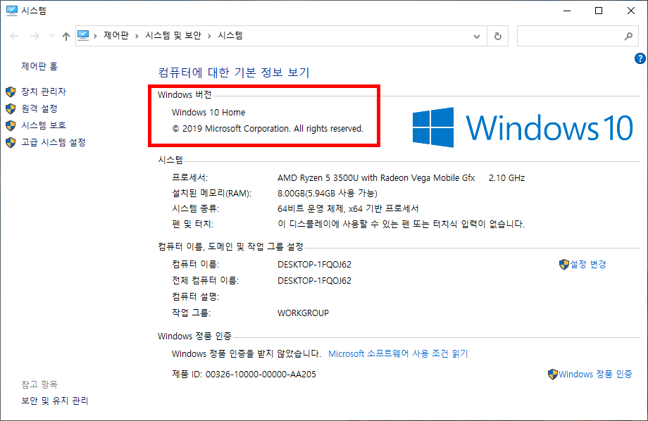This screenshot has height=421, width=648.
Task: Open 고급 시스템 설정 link
Action: tap(54, 142)
